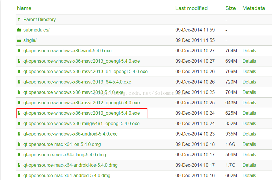Image resolution: width=274 pixels, height=180 pixels.
Task: Sort by Last modified column header
Action: click(192, 8)
